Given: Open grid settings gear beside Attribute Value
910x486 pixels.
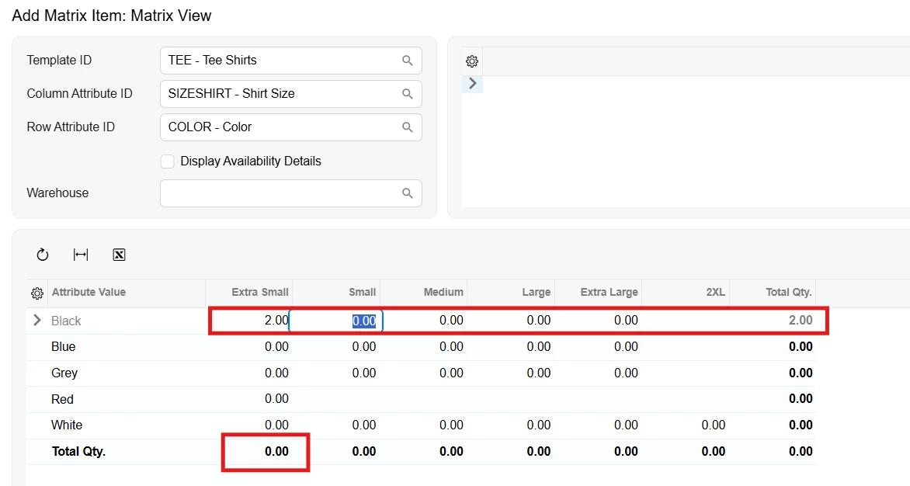Looking at the screenshot, I should (37, 293).
